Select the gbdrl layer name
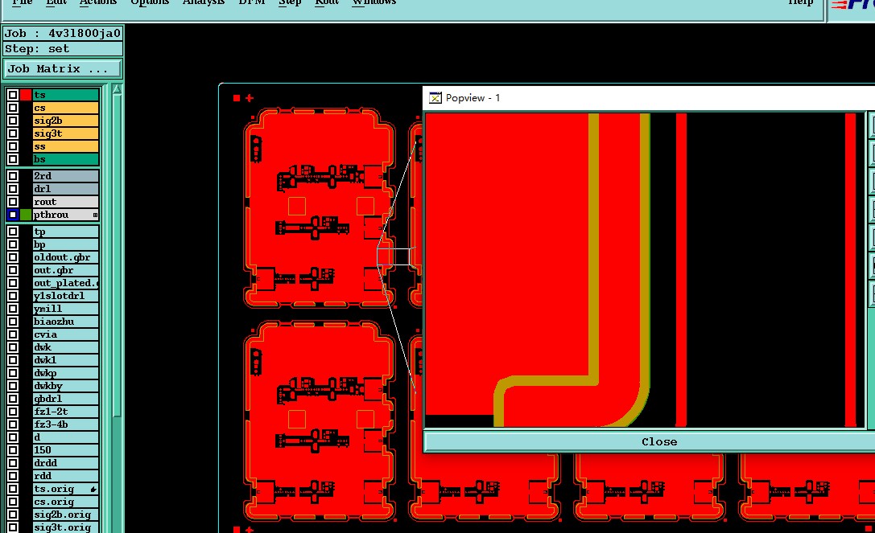This screenshot has height=533, width=875. coord(65,398)
